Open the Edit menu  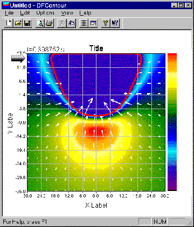(x=25, y=13)
